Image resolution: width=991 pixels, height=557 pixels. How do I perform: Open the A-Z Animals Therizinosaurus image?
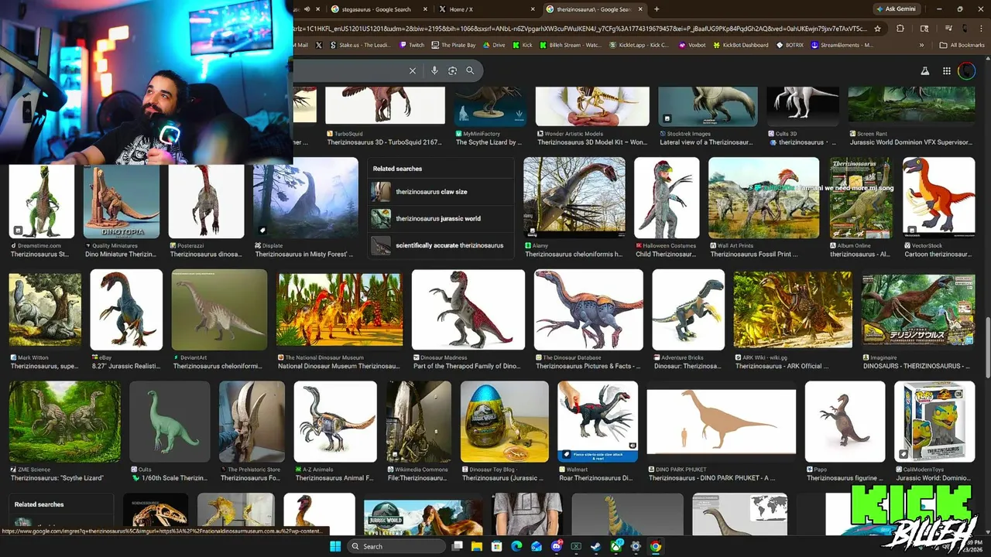(335, 422)
